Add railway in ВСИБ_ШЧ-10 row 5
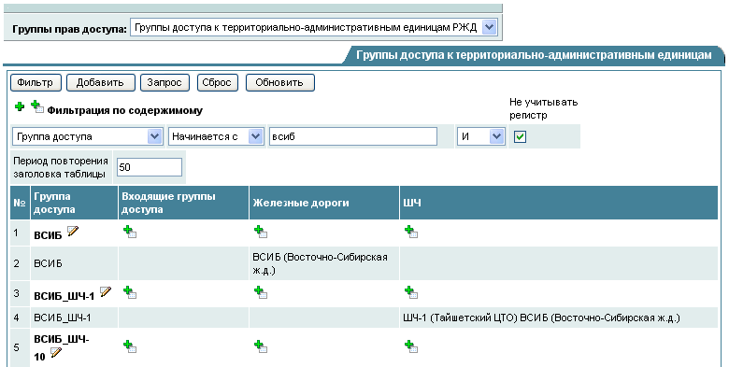 261,346
